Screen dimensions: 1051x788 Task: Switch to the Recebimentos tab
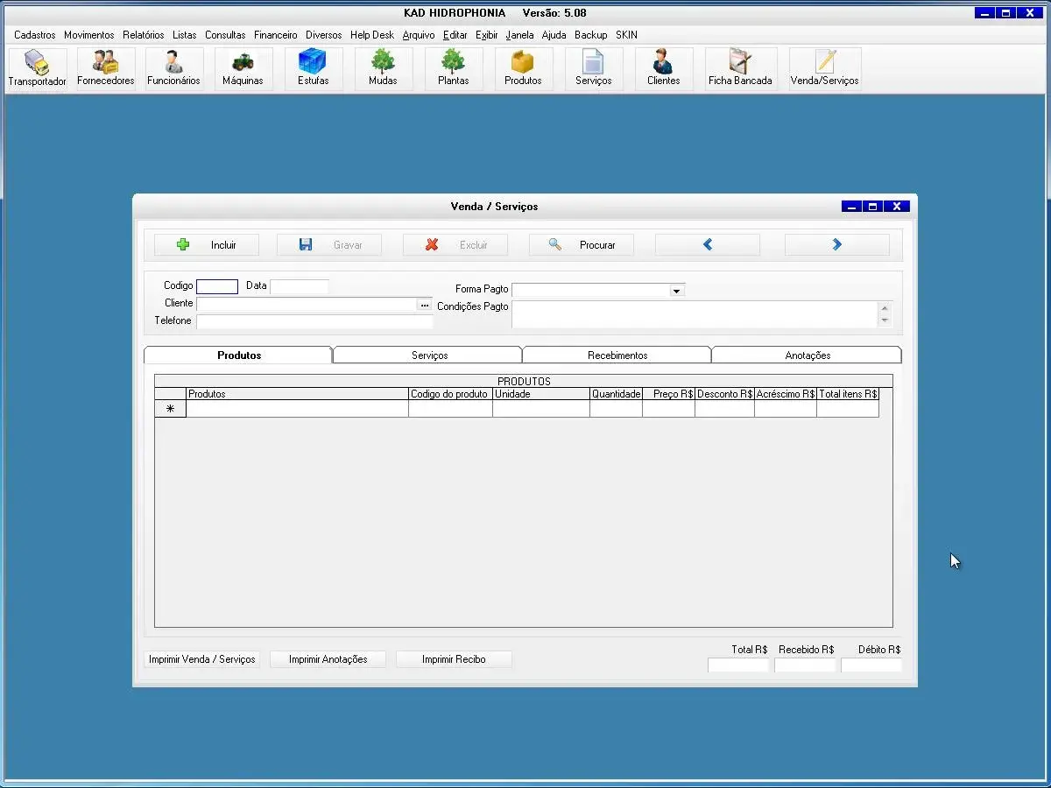pos(617,355)
